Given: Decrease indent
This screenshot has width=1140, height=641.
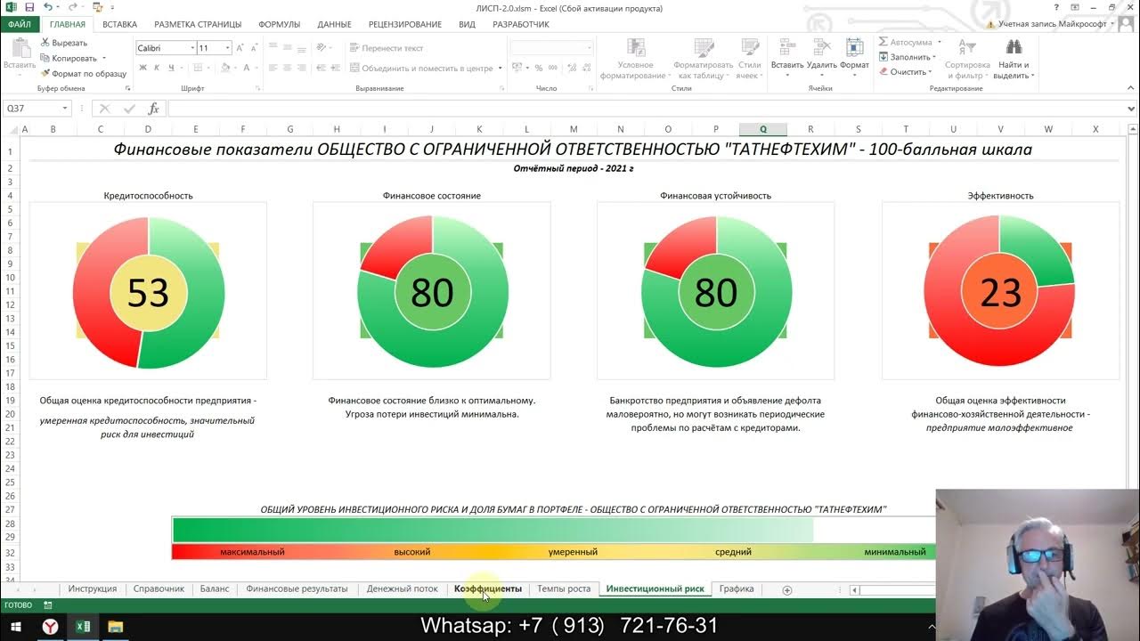Looking at the screenshot, I should (x=322, y=68).
